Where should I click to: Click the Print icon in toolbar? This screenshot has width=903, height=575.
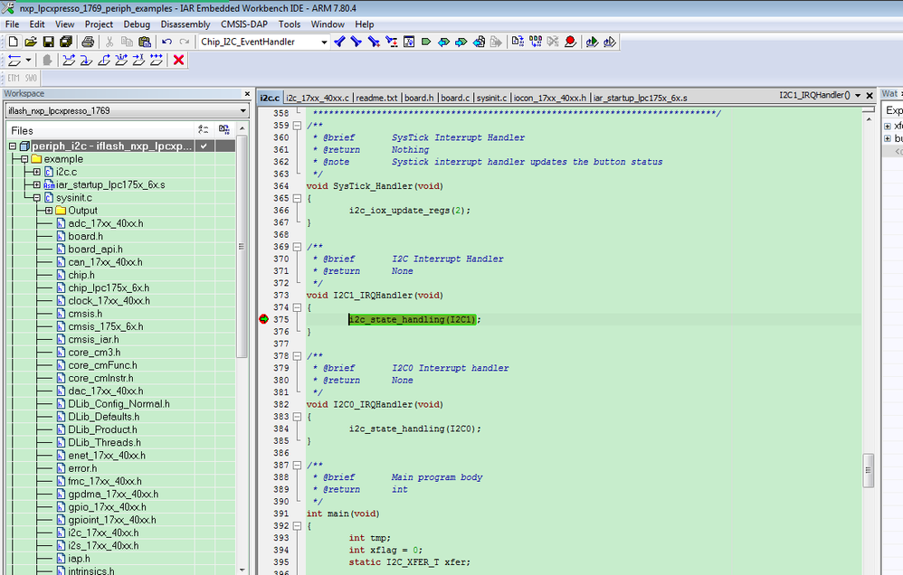(88, 42)
